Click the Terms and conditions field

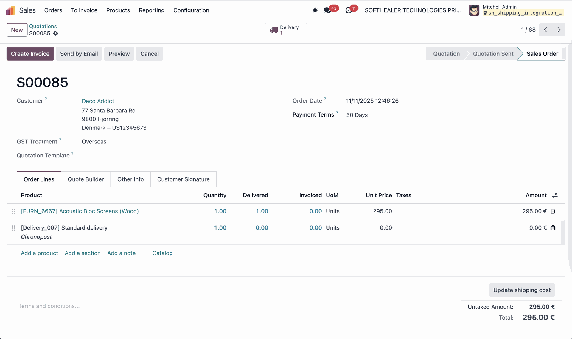(x=49, y=306)
